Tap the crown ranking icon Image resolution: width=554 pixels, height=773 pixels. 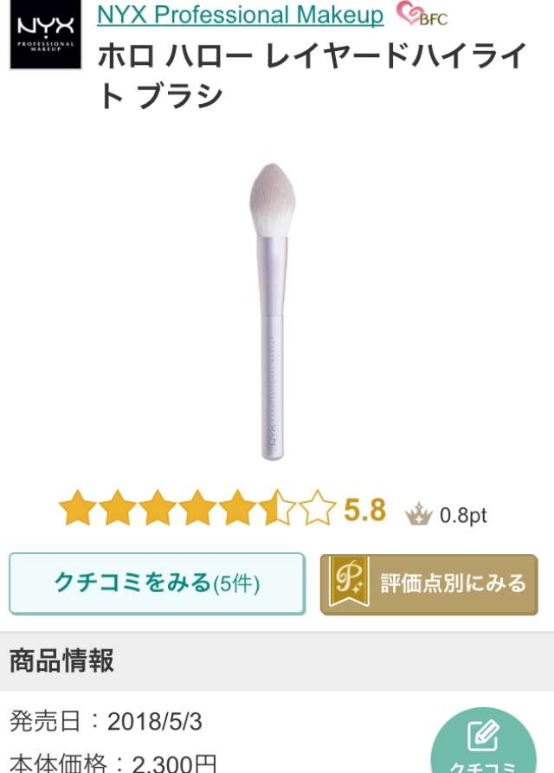[418, 513]
